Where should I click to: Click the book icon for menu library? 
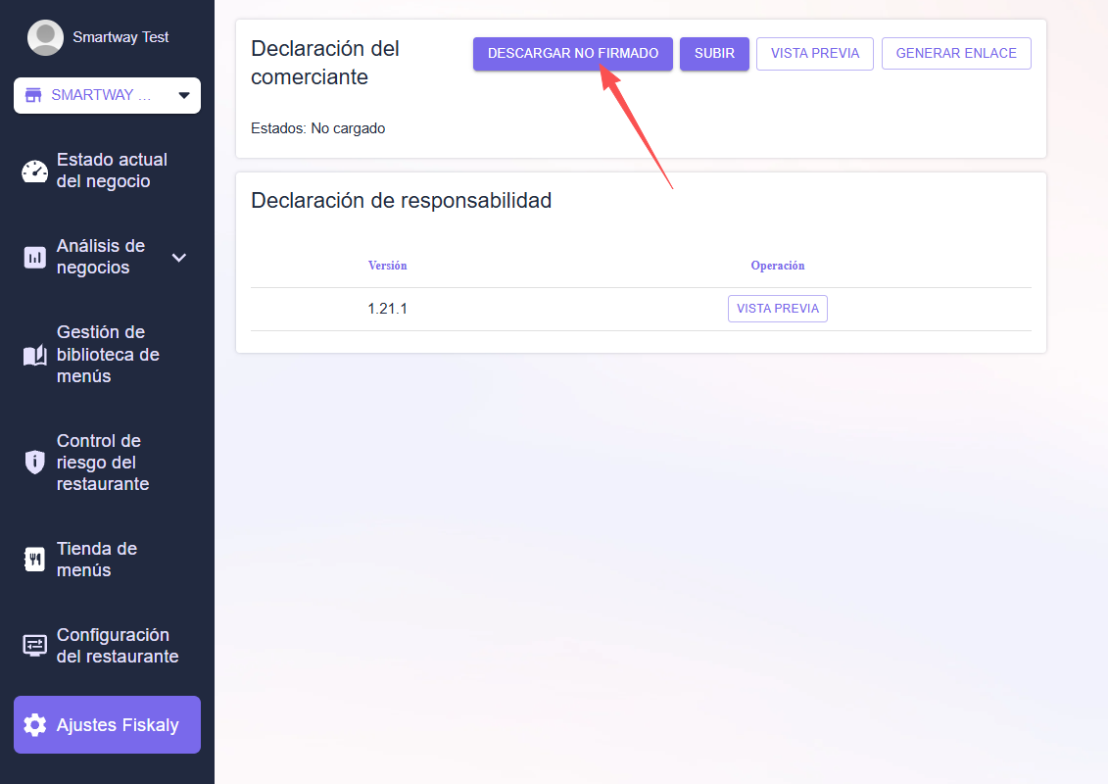(34, 355)
